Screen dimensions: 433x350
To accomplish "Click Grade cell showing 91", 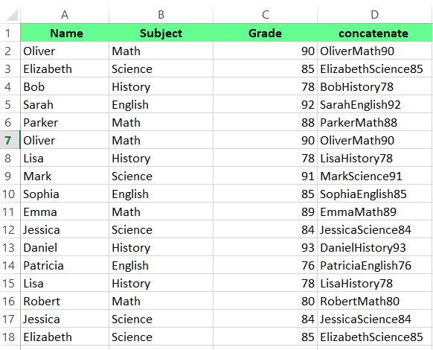I will (x=265, y=176).
